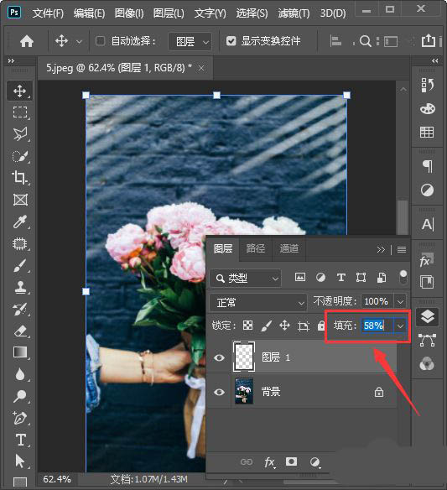This screenshot has width=447, height=490.
Task: Open the Channels panel icon in dock
Action: tap(427, 364)
